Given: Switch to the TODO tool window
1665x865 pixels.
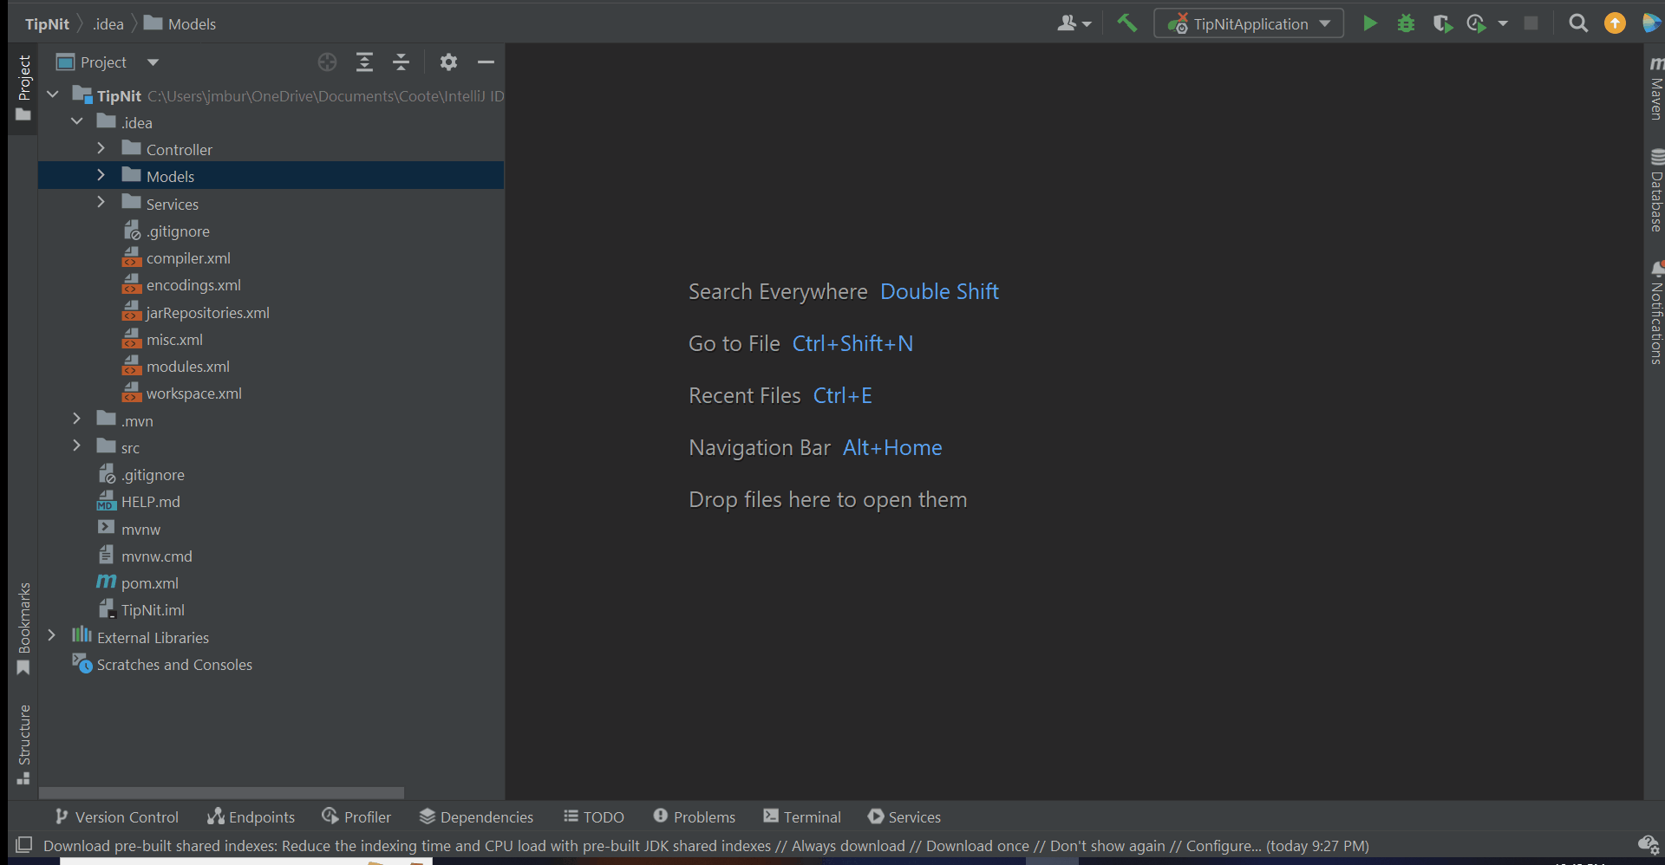Looking at the screenshot, I should tap(595, 816).
